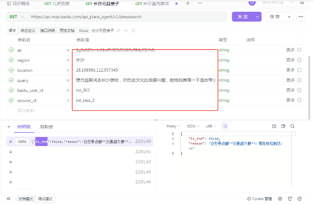Viewport: 313px width, 205px height.
Task: Toggle the word wrap icon
Action: tap(225, 126)
